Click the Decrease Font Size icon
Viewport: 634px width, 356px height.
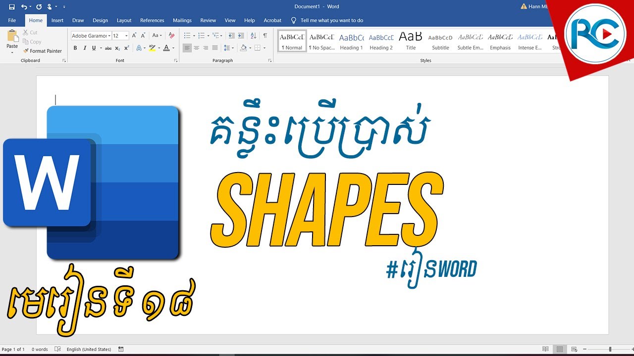point(143,36)
